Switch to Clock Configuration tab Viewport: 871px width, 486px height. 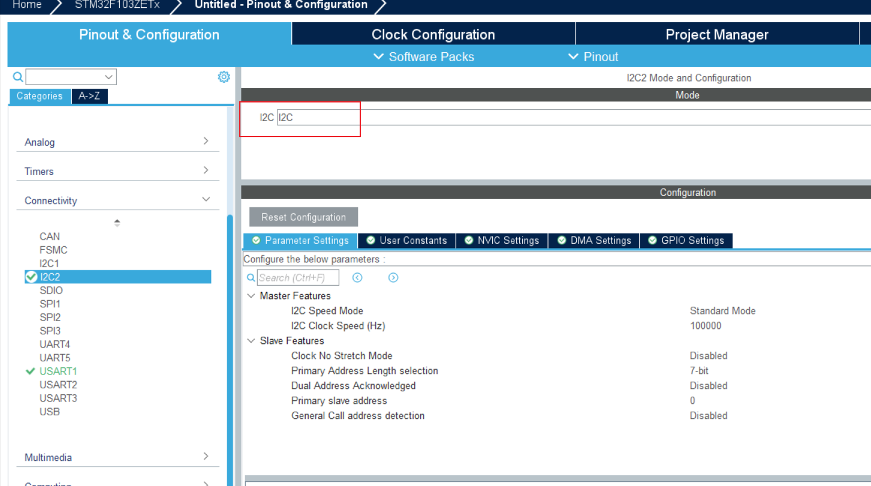(433, 34)
